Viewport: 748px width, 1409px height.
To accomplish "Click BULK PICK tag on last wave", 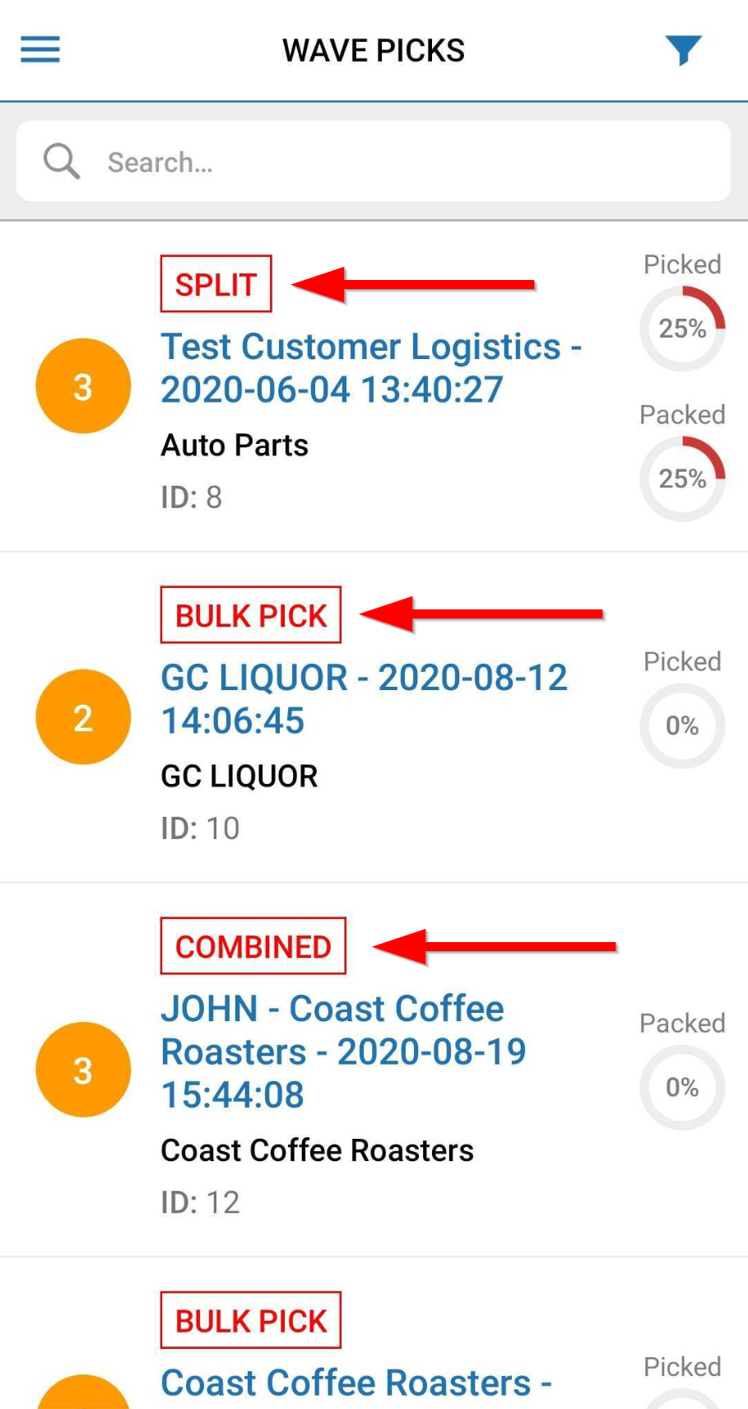I will pyautogui.click(x=251, y=1320).
